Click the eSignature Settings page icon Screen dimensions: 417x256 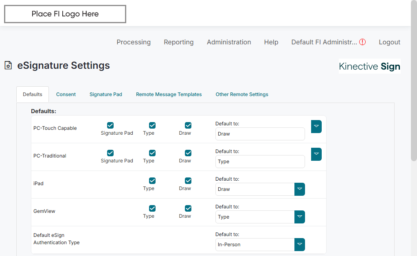(x=8, y=66)
